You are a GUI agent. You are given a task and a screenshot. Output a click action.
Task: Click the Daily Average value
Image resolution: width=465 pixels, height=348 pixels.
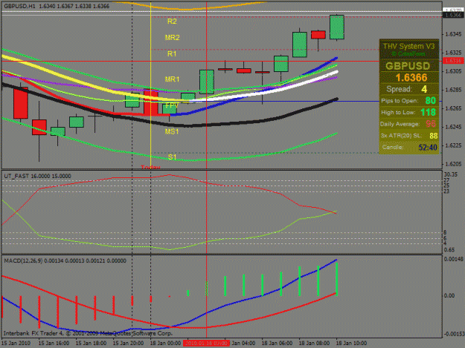tap(431, 124)
